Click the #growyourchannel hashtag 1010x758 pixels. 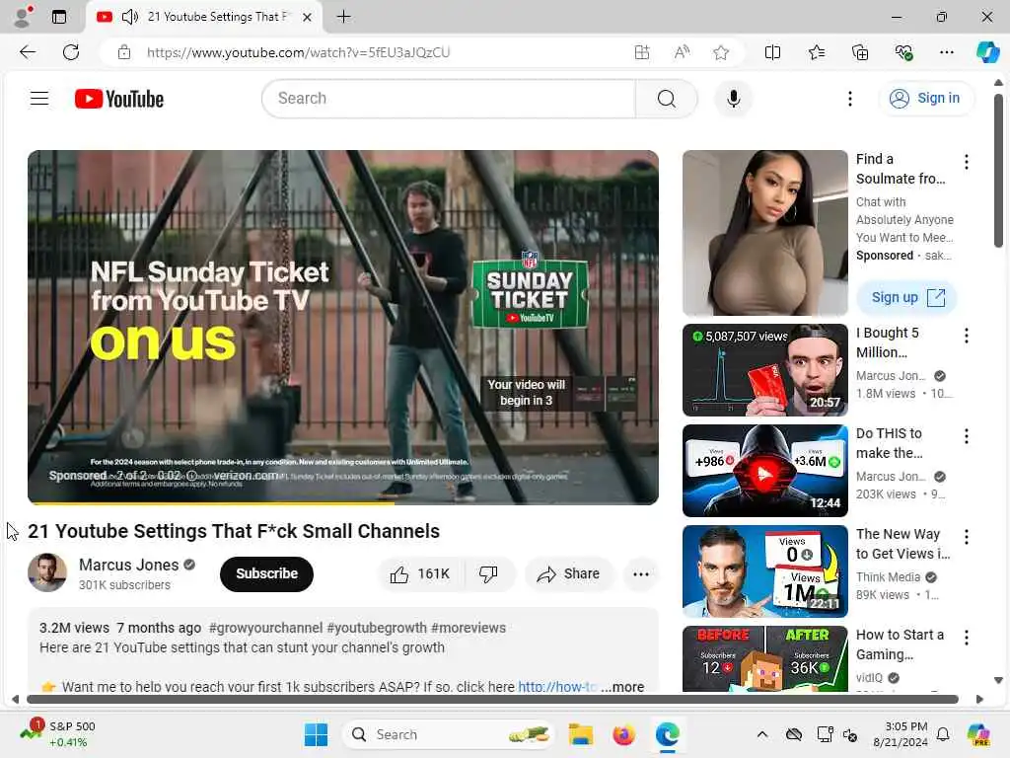pos(265,628)
